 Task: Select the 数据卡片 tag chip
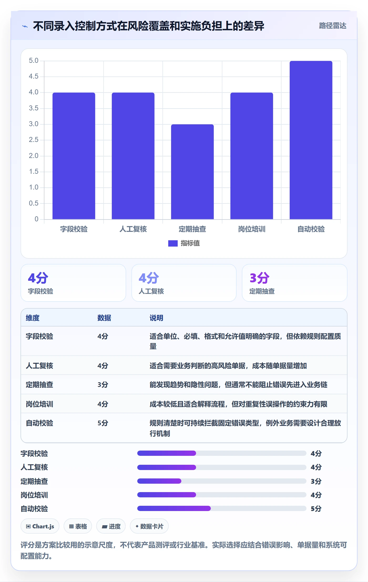tap(149, 526)
